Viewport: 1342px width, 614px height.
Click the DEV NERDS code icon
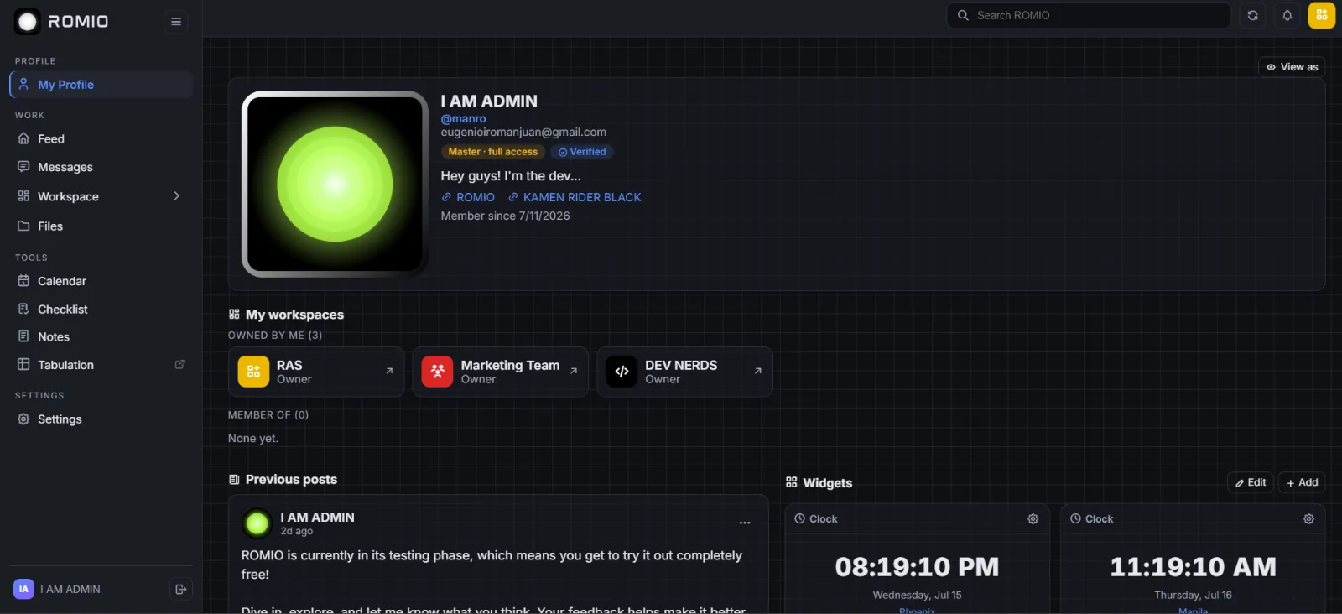[x=622, y=372]
